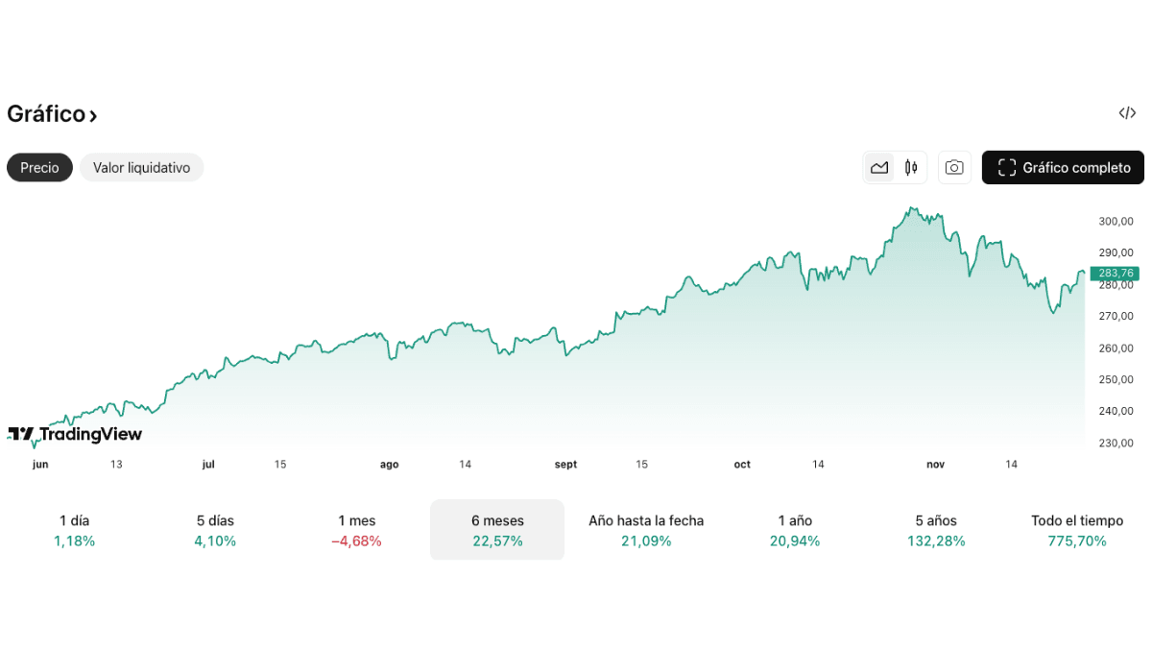Select Año hasta la fecha range

coord(646,530)
